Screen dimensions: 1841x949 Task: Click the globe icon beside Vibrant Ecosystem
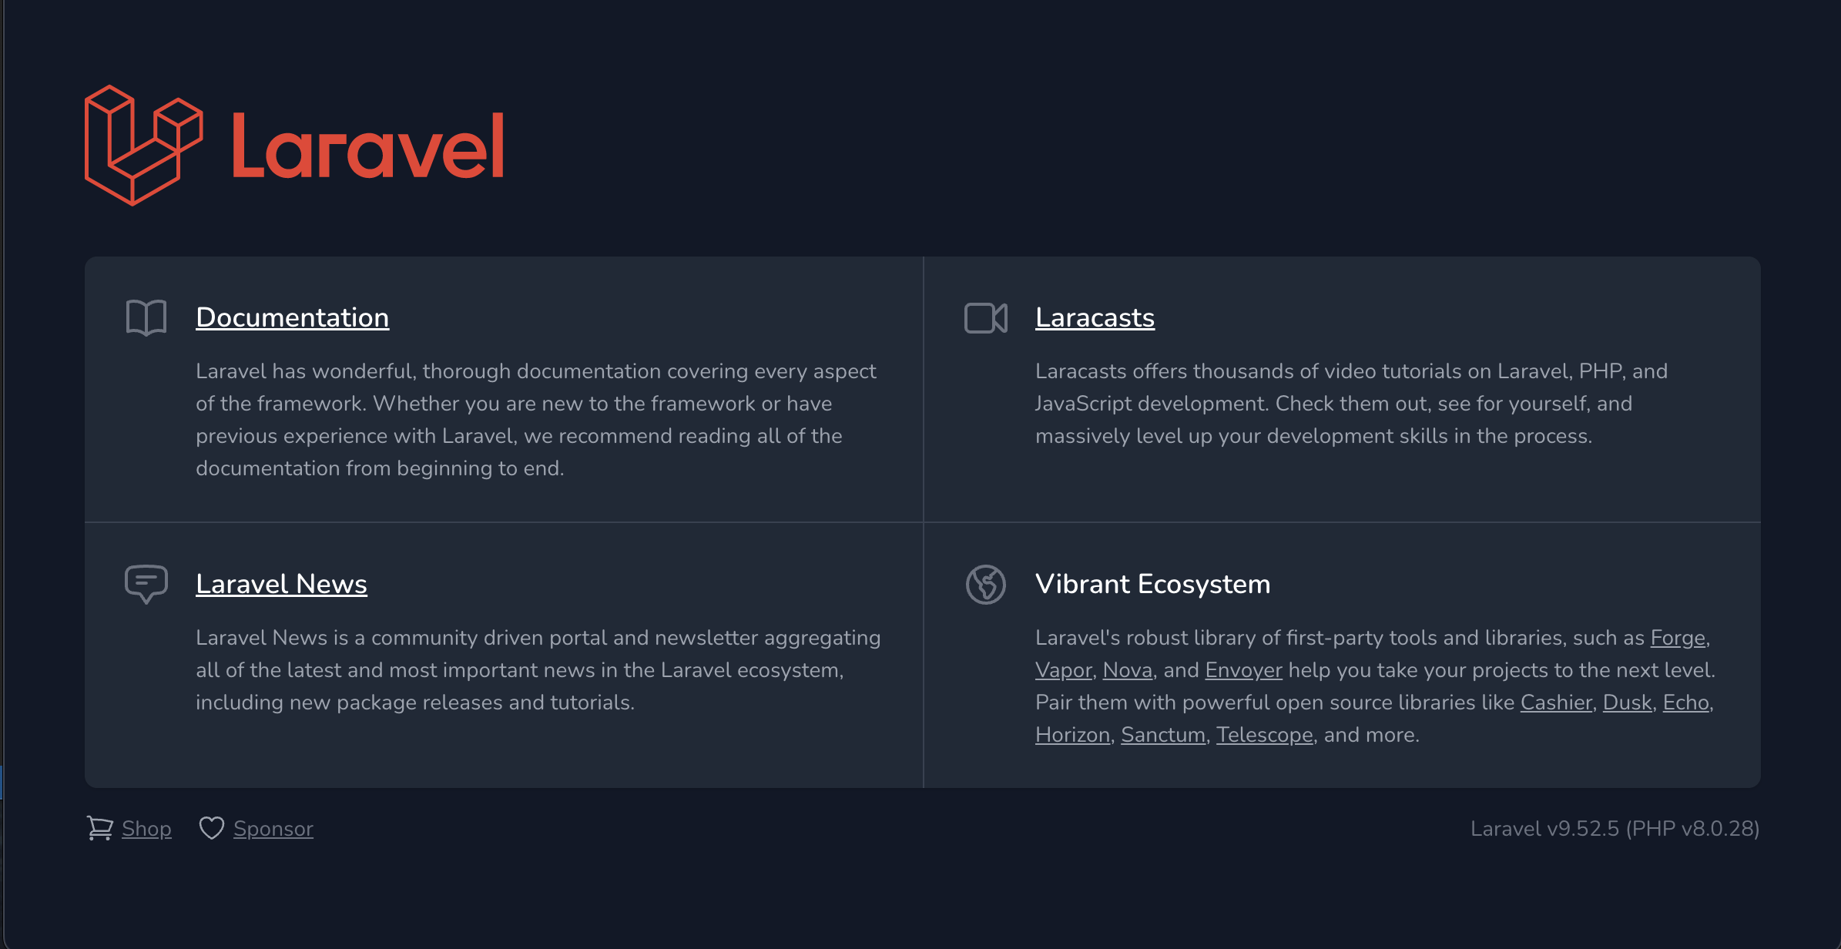986,584
